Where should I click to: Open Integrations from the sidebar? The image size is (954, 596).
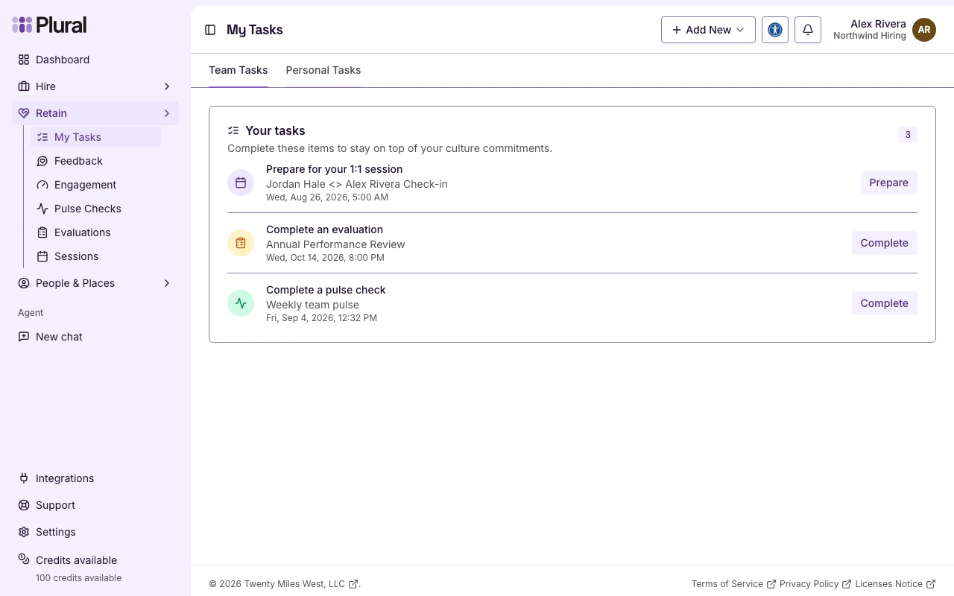[95, 478]
